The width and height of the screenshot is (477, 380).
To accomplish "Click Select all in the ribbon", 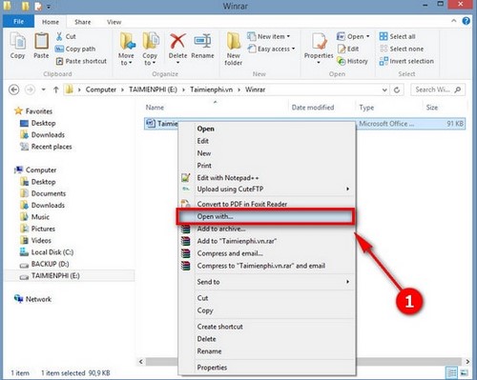I will pos(397,36).
